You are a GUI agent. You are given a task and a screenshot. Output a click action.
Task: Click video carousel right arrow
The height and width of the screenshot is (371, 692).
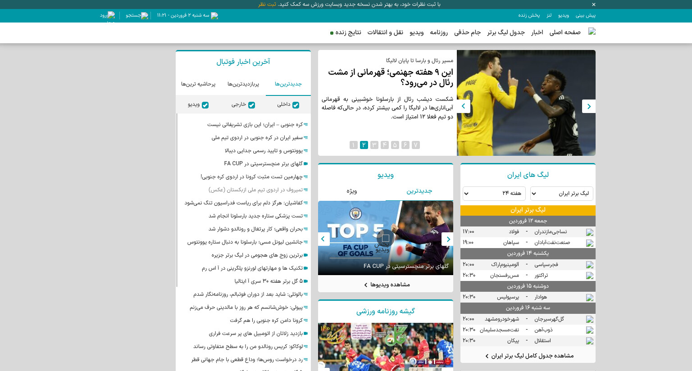[x=448, y=239]
